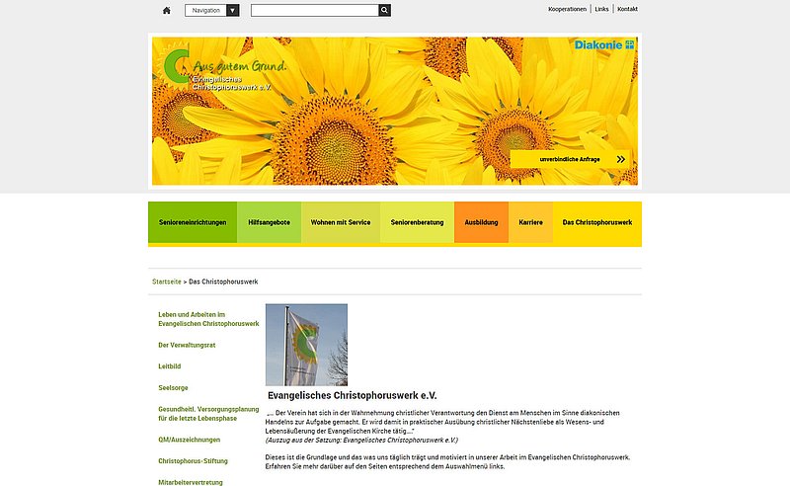Open QM/Auszeichnungen sidebar link
790x486 pixels.
[189, 440]
